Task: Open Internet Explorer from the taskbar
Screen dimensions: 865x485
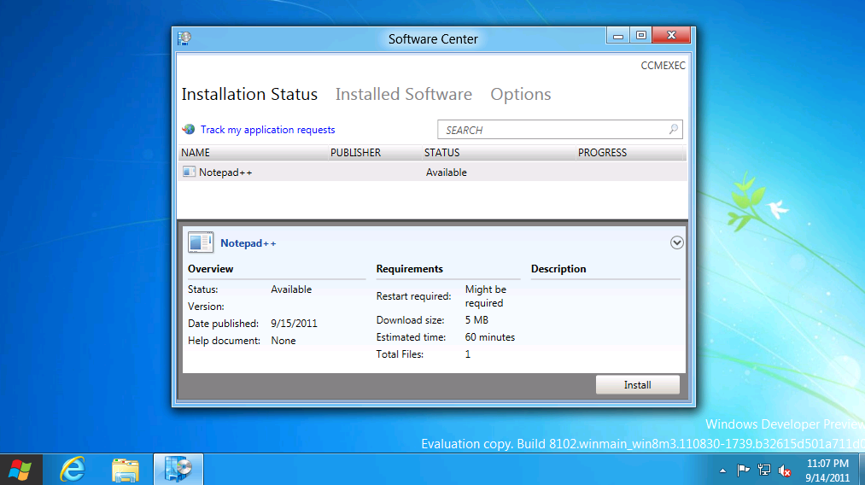Action: point(73,469)
